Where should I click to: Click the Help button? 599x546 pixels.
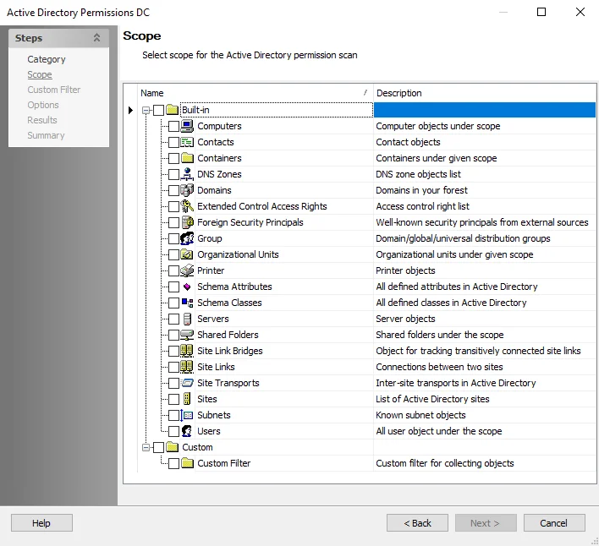click(x=41, y=522)
